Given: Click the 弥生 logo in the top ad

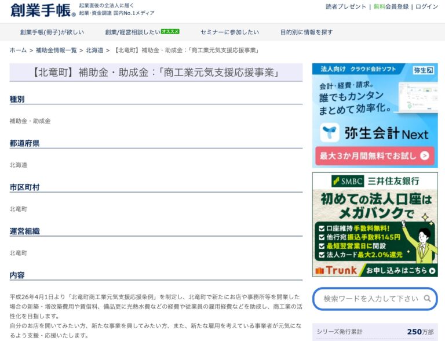Looking at the screenshot, I should click(x=424, y=70).
